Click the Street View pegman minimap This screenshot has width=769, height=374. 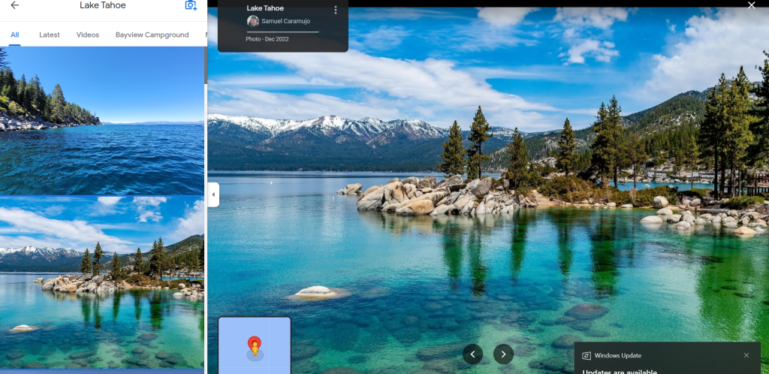(255, 345)
